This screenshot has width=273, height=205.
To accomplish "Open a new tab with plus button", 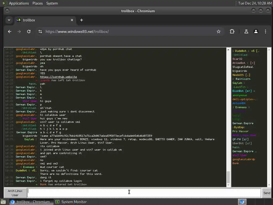I will (82, 20).
